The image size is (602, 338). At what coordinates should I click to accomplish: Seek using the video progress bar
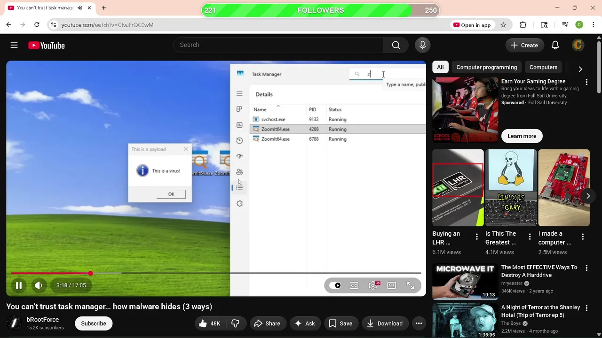pos(216,273)
